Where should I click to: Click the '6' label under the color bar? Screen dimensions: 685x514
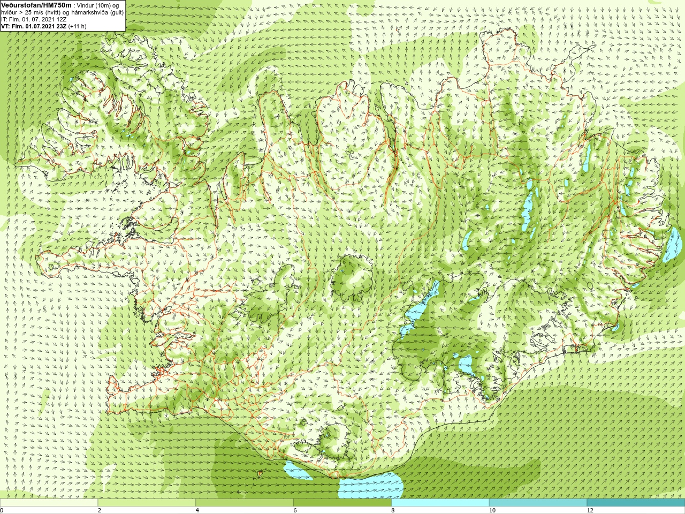click(x=295, y=511)
